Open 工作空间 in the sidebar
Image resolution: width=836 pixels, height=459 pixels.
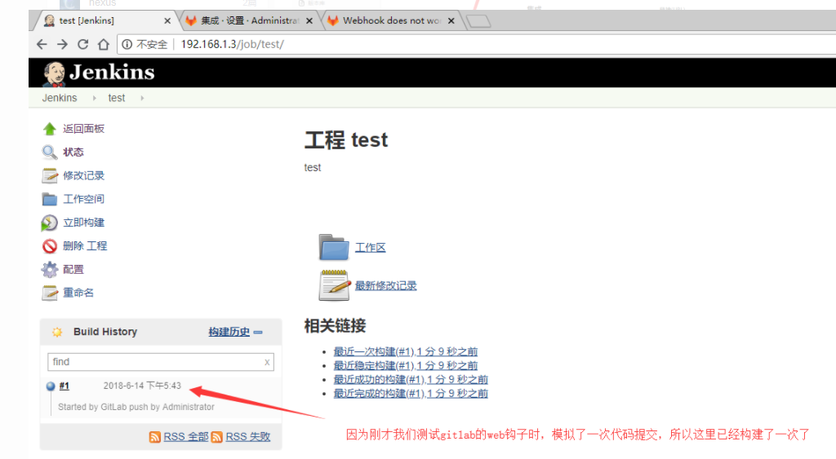click(x=84, y=199)
